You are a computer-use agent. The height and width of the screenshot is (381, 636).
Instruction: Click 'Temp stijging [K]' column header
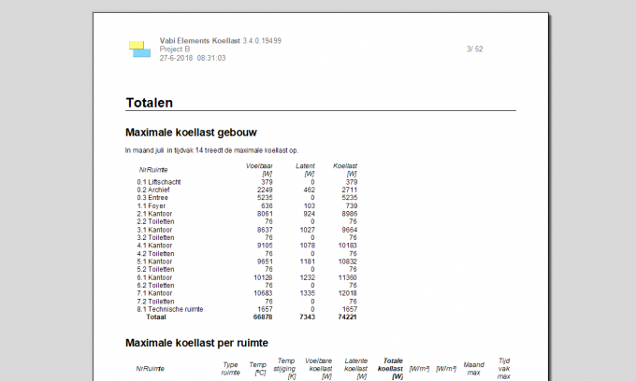(285, 369)
